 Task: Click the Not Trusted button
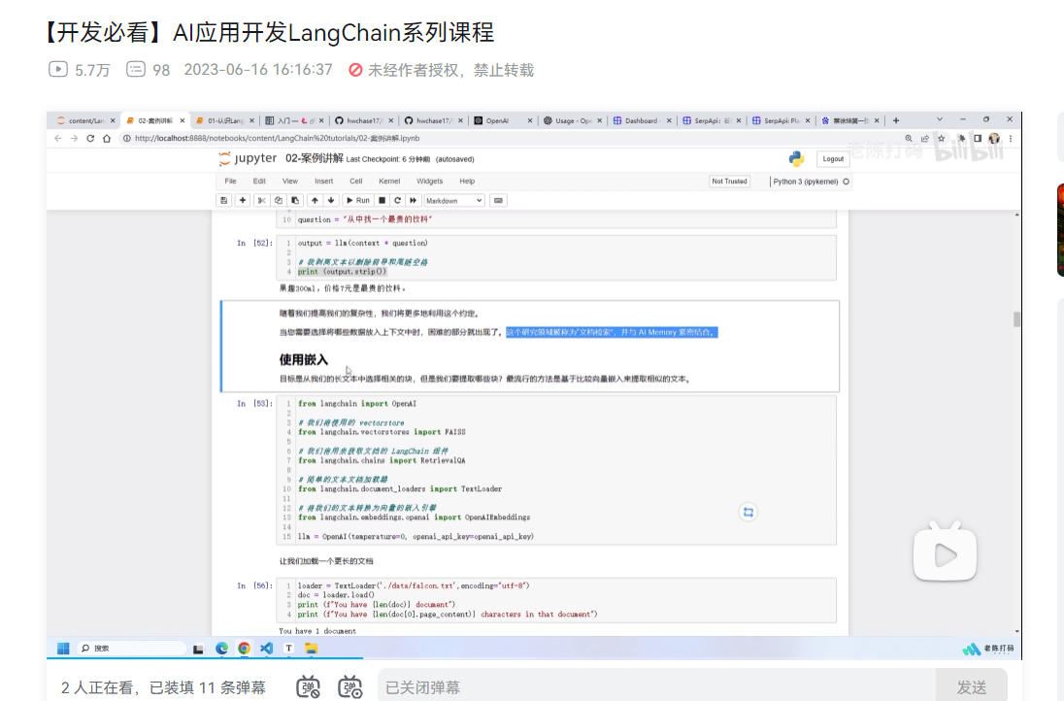(x=729, y=182)
